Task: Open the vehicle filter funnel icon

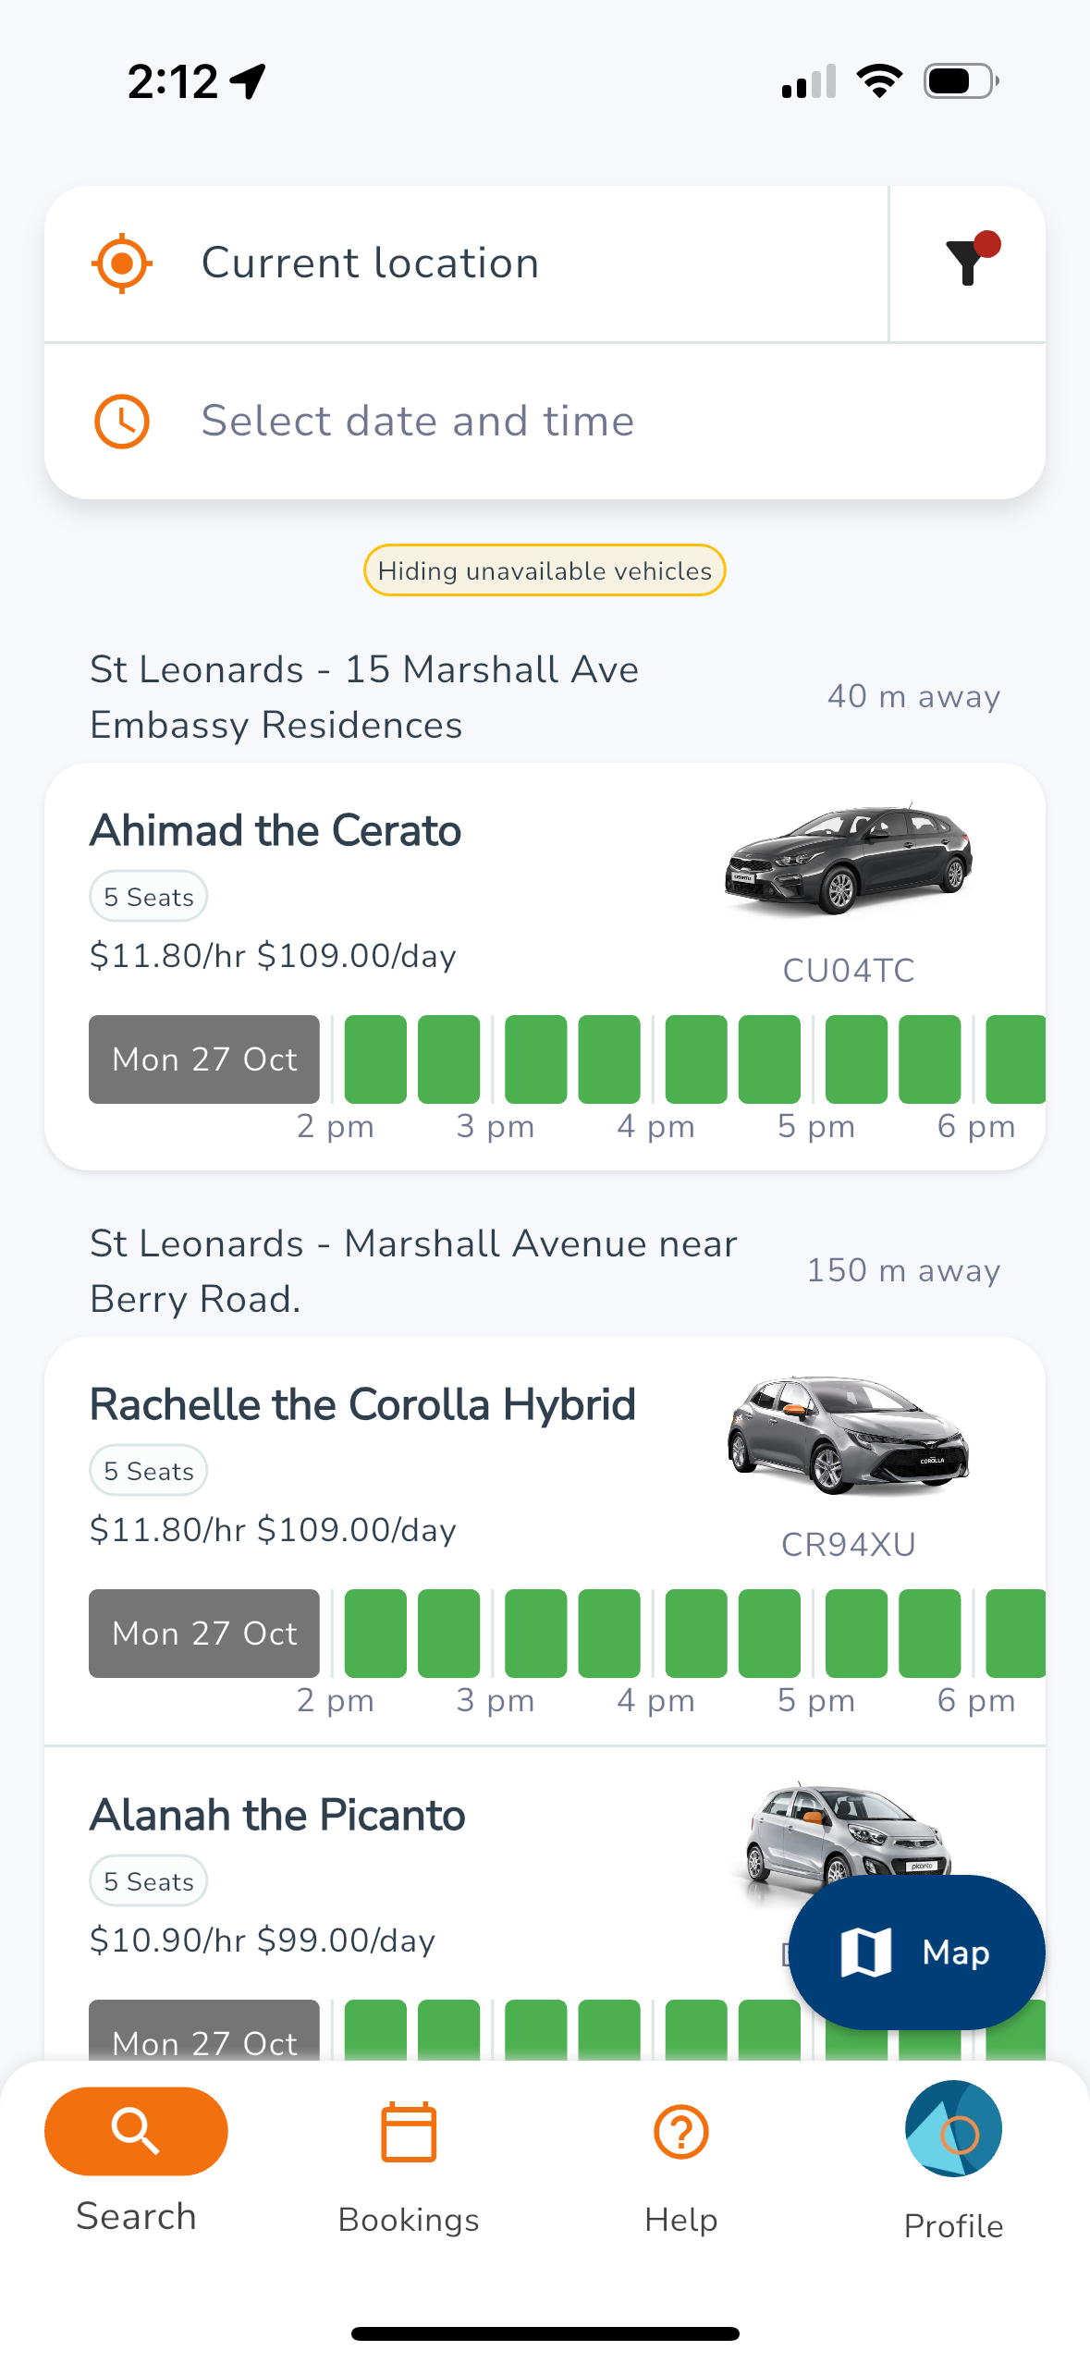Action: point(969,262)
